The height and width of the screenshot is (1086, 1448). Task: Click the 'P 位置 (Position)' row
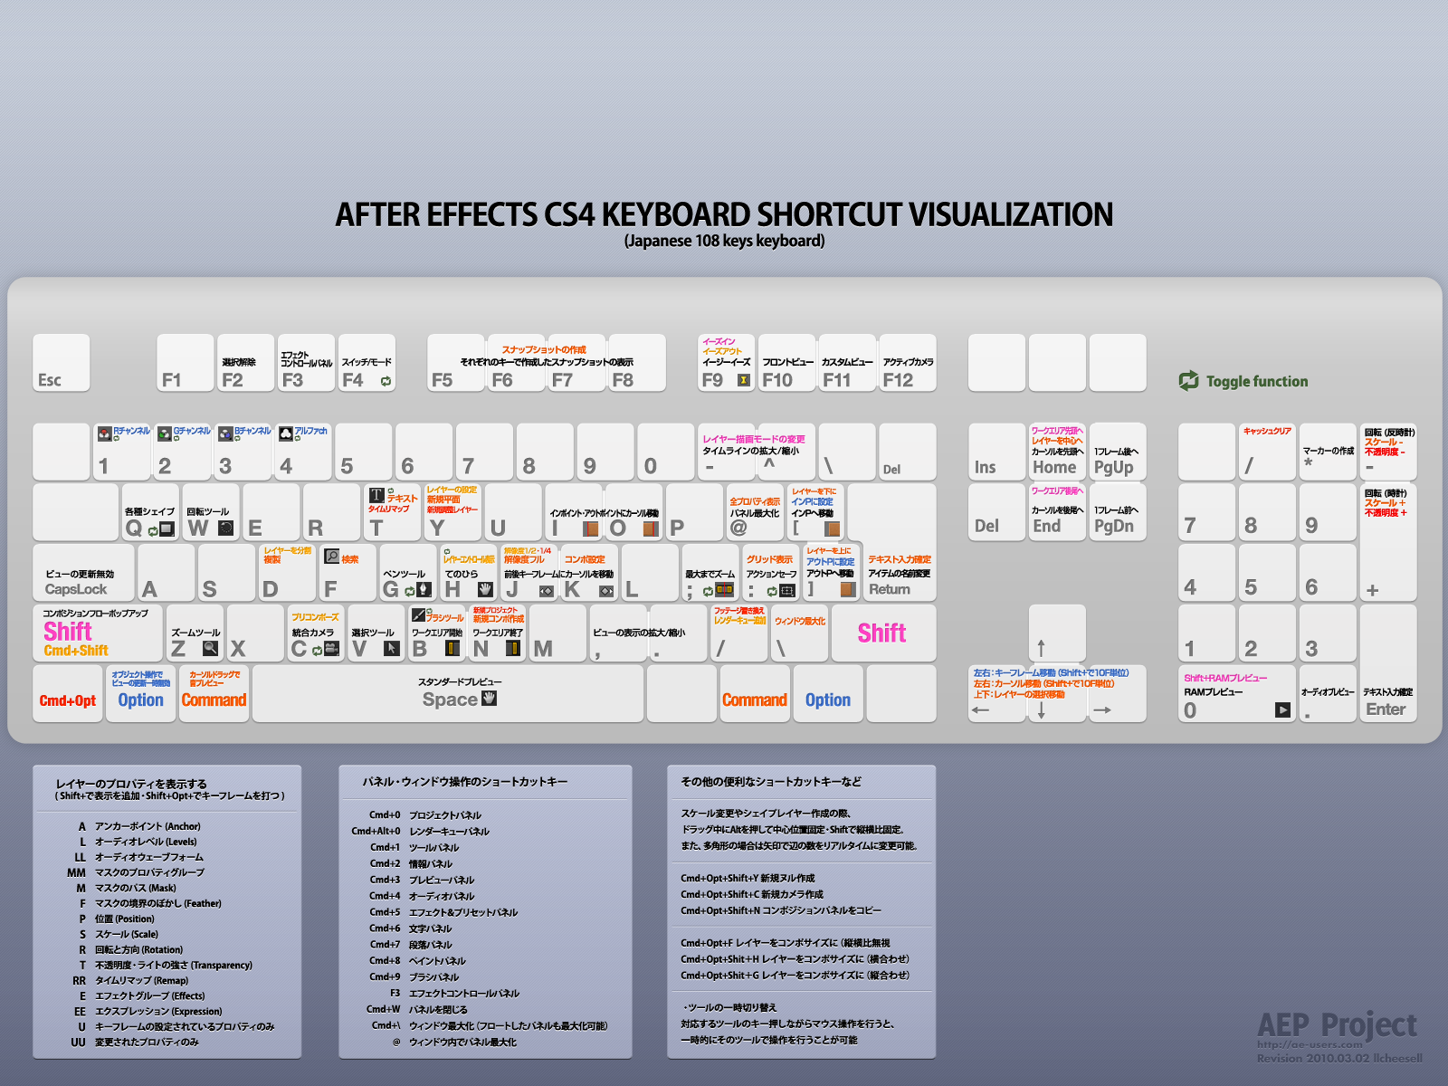pos(117,919)
